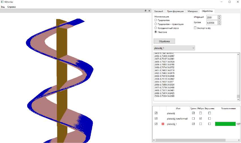241x143 pixels.
Task: Click the Рёбра column header
Action: [x=201, y=108]
